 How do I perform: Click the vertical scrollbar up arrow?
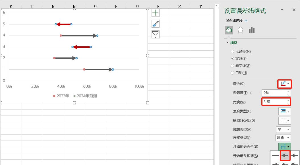pyautogui.click(x=217, y=6)
